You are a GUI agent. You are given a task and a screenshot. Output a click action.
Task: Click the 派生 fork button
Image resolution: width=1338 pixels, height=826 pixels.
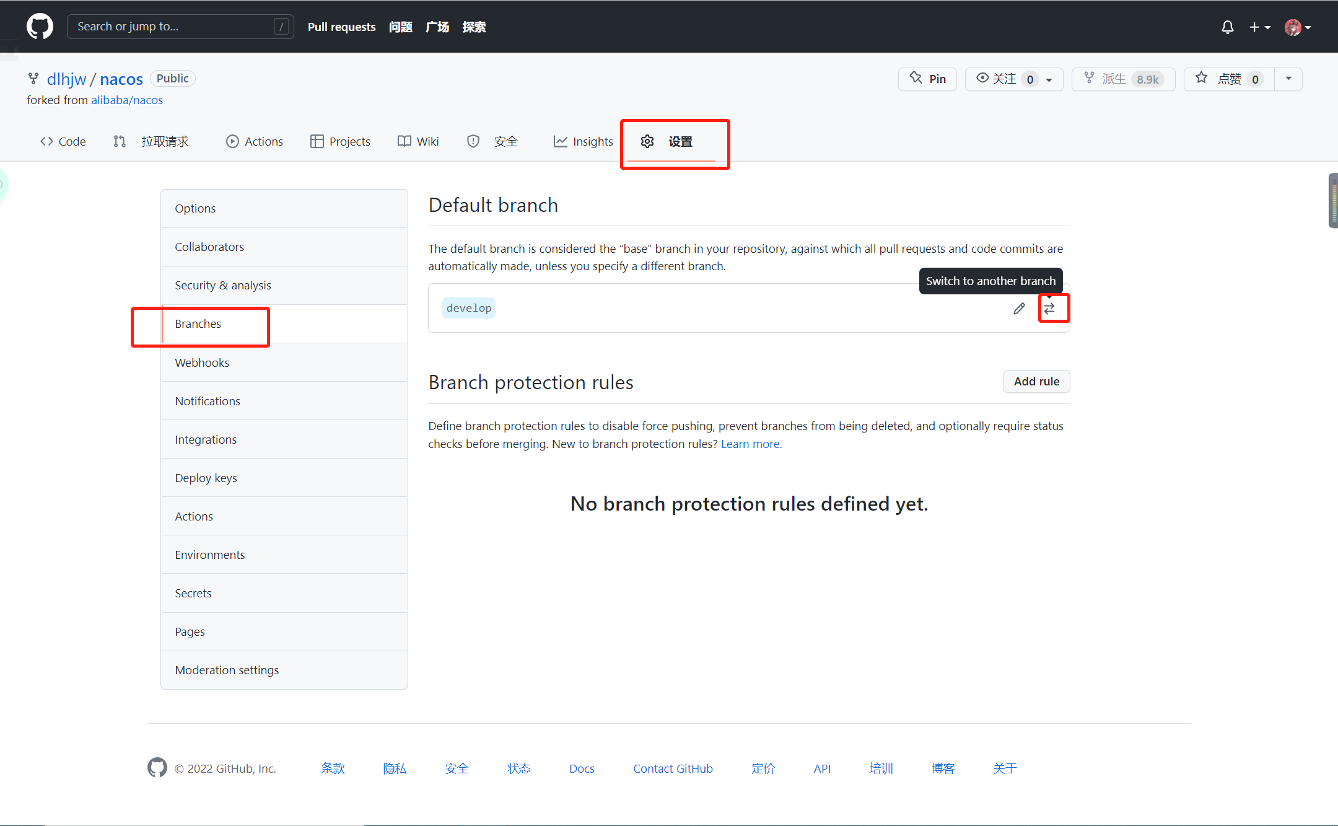pos(1123,79)
